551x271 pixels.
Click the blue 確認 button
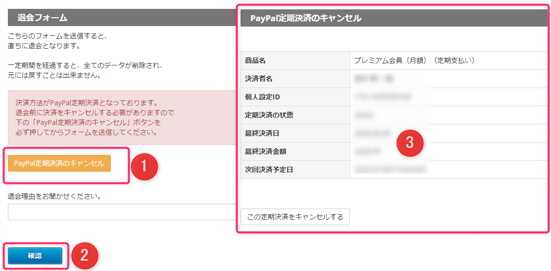[35, 256]
